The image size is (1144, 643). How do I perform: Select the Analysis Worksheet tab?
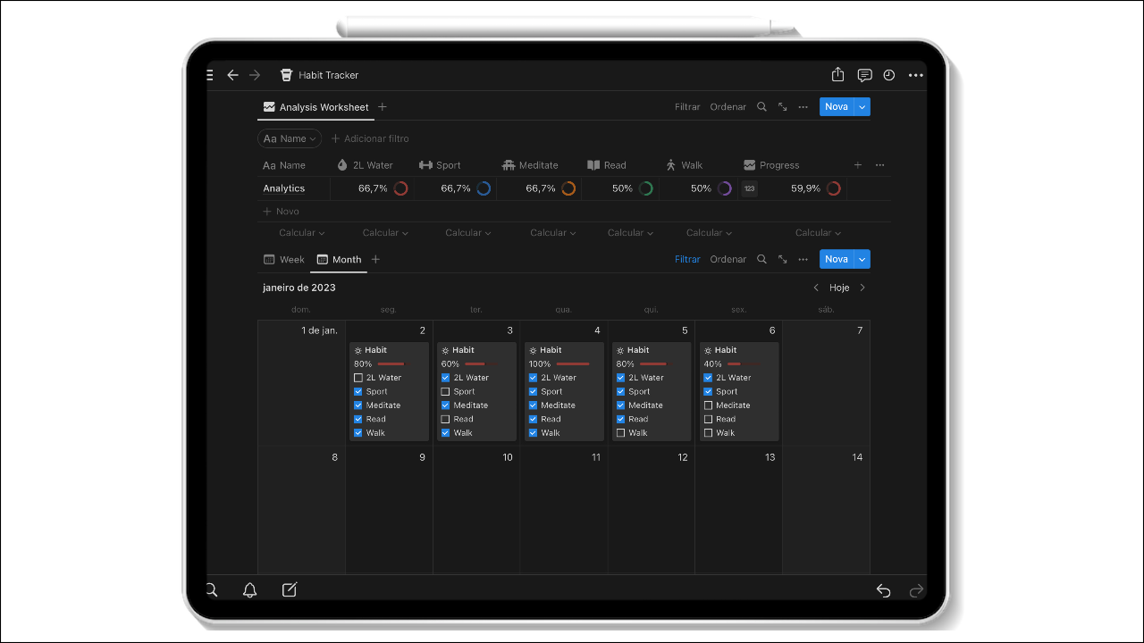[315, 107]
